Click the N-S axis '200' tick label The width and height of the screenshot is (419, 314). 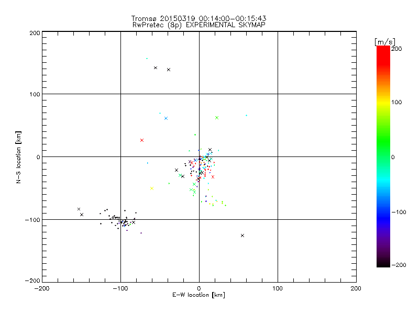(x=35, y=33)
